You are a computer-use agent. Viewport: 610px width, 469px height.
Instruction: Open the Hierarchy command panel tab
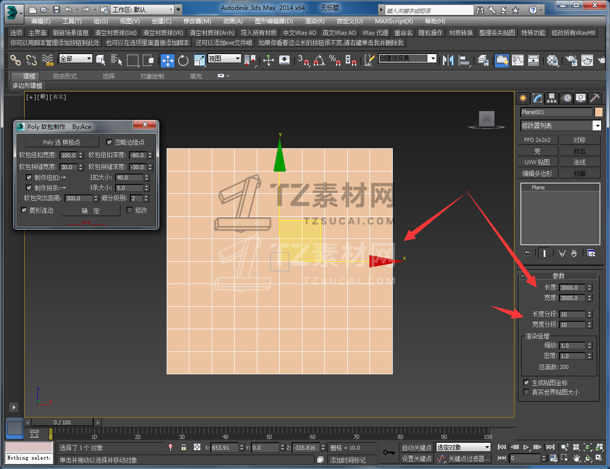click(x=551, y=98)
